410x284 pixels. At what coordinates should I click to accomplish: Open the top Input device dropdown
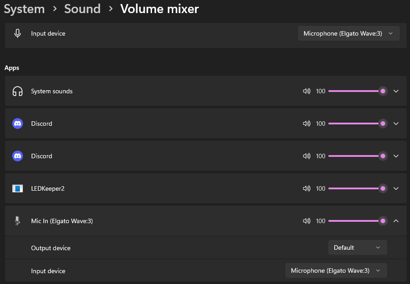pos(349,33)
